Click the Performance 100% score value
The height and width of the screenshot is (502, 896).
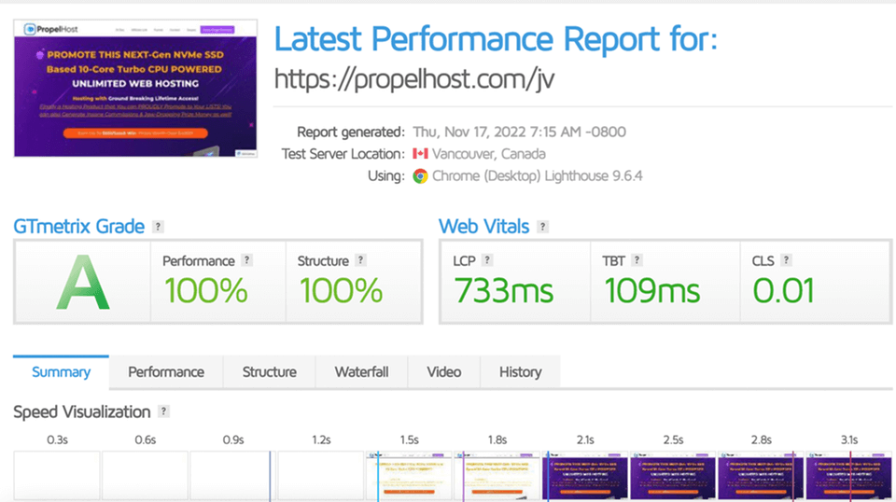206,291
